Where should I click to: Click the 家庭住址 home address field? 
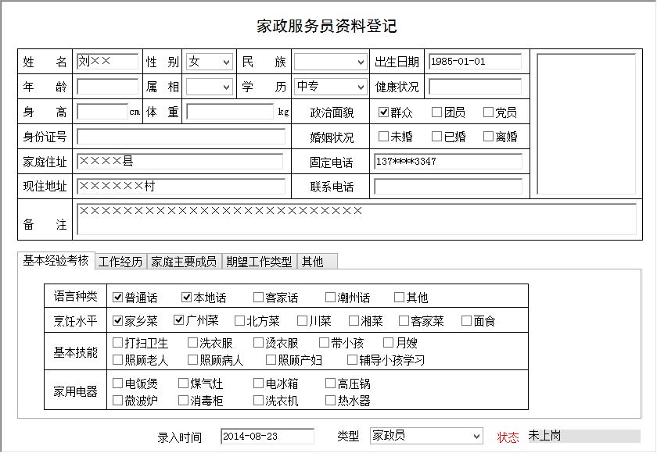point(180,162)
